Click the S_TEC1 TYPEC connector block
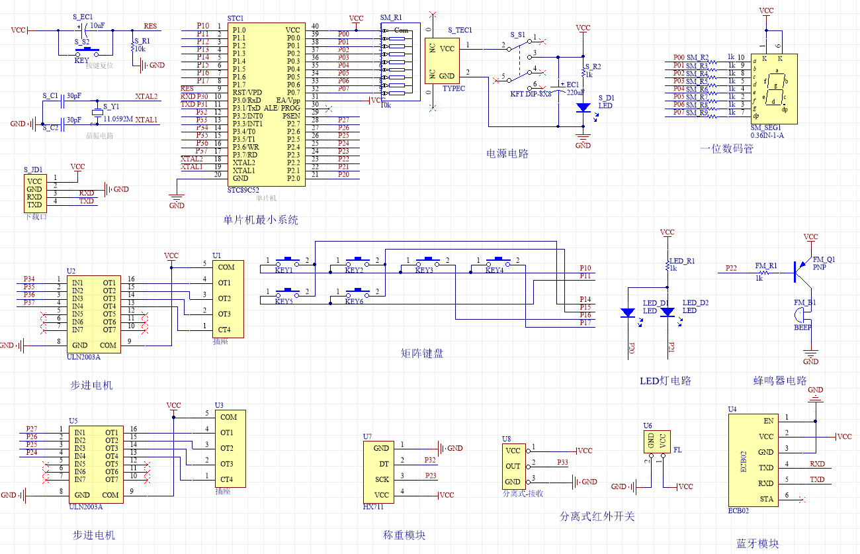The height and width of the screenshot is (554, 860). tap(443, 60)
